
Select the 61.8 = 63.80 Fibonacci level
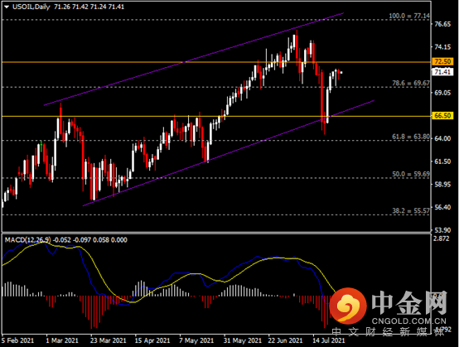tap(411, 137)
